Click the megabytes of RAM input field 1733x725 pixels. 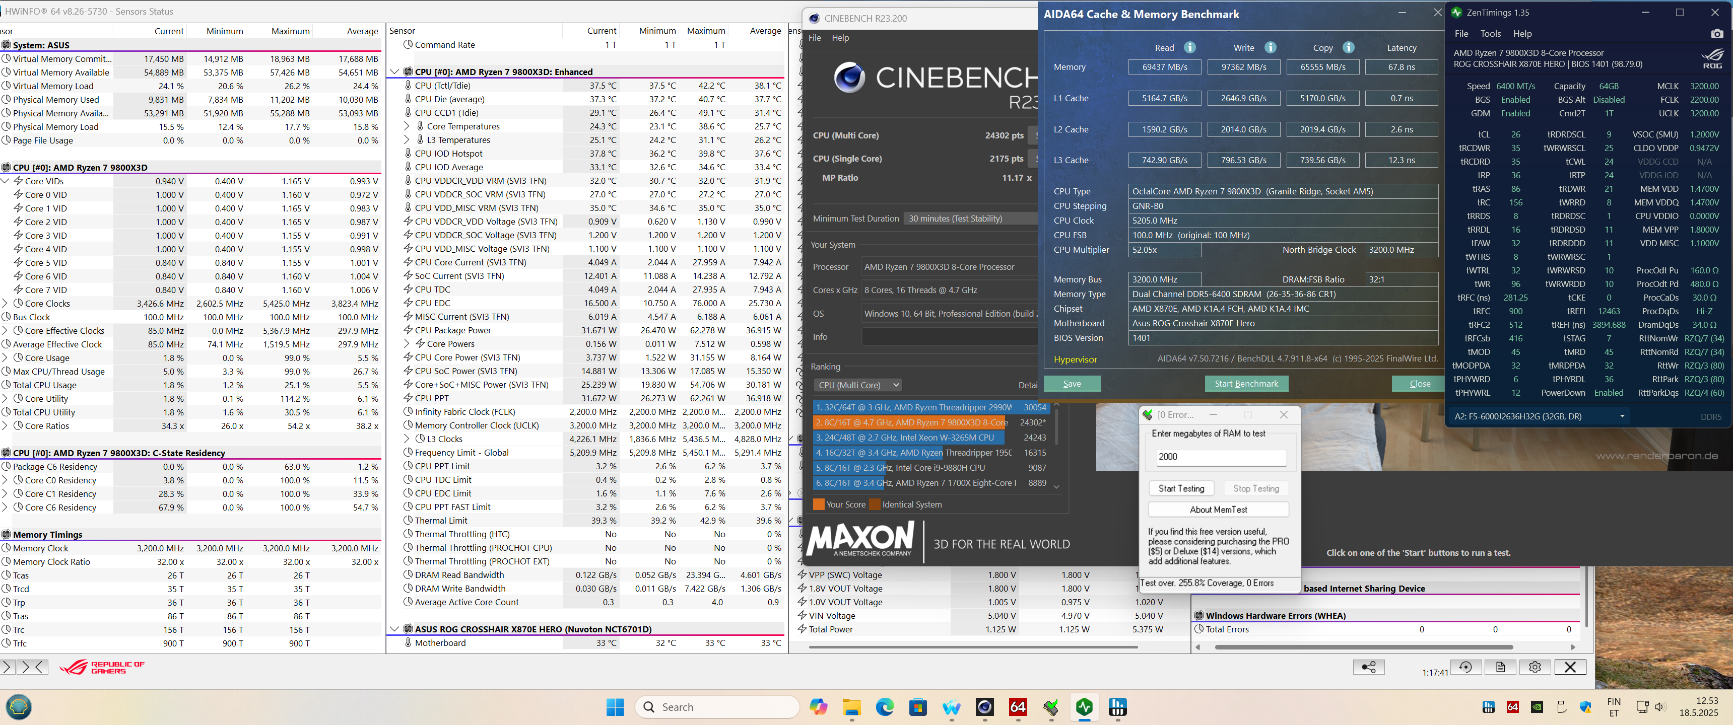[x=1221, y=457]
